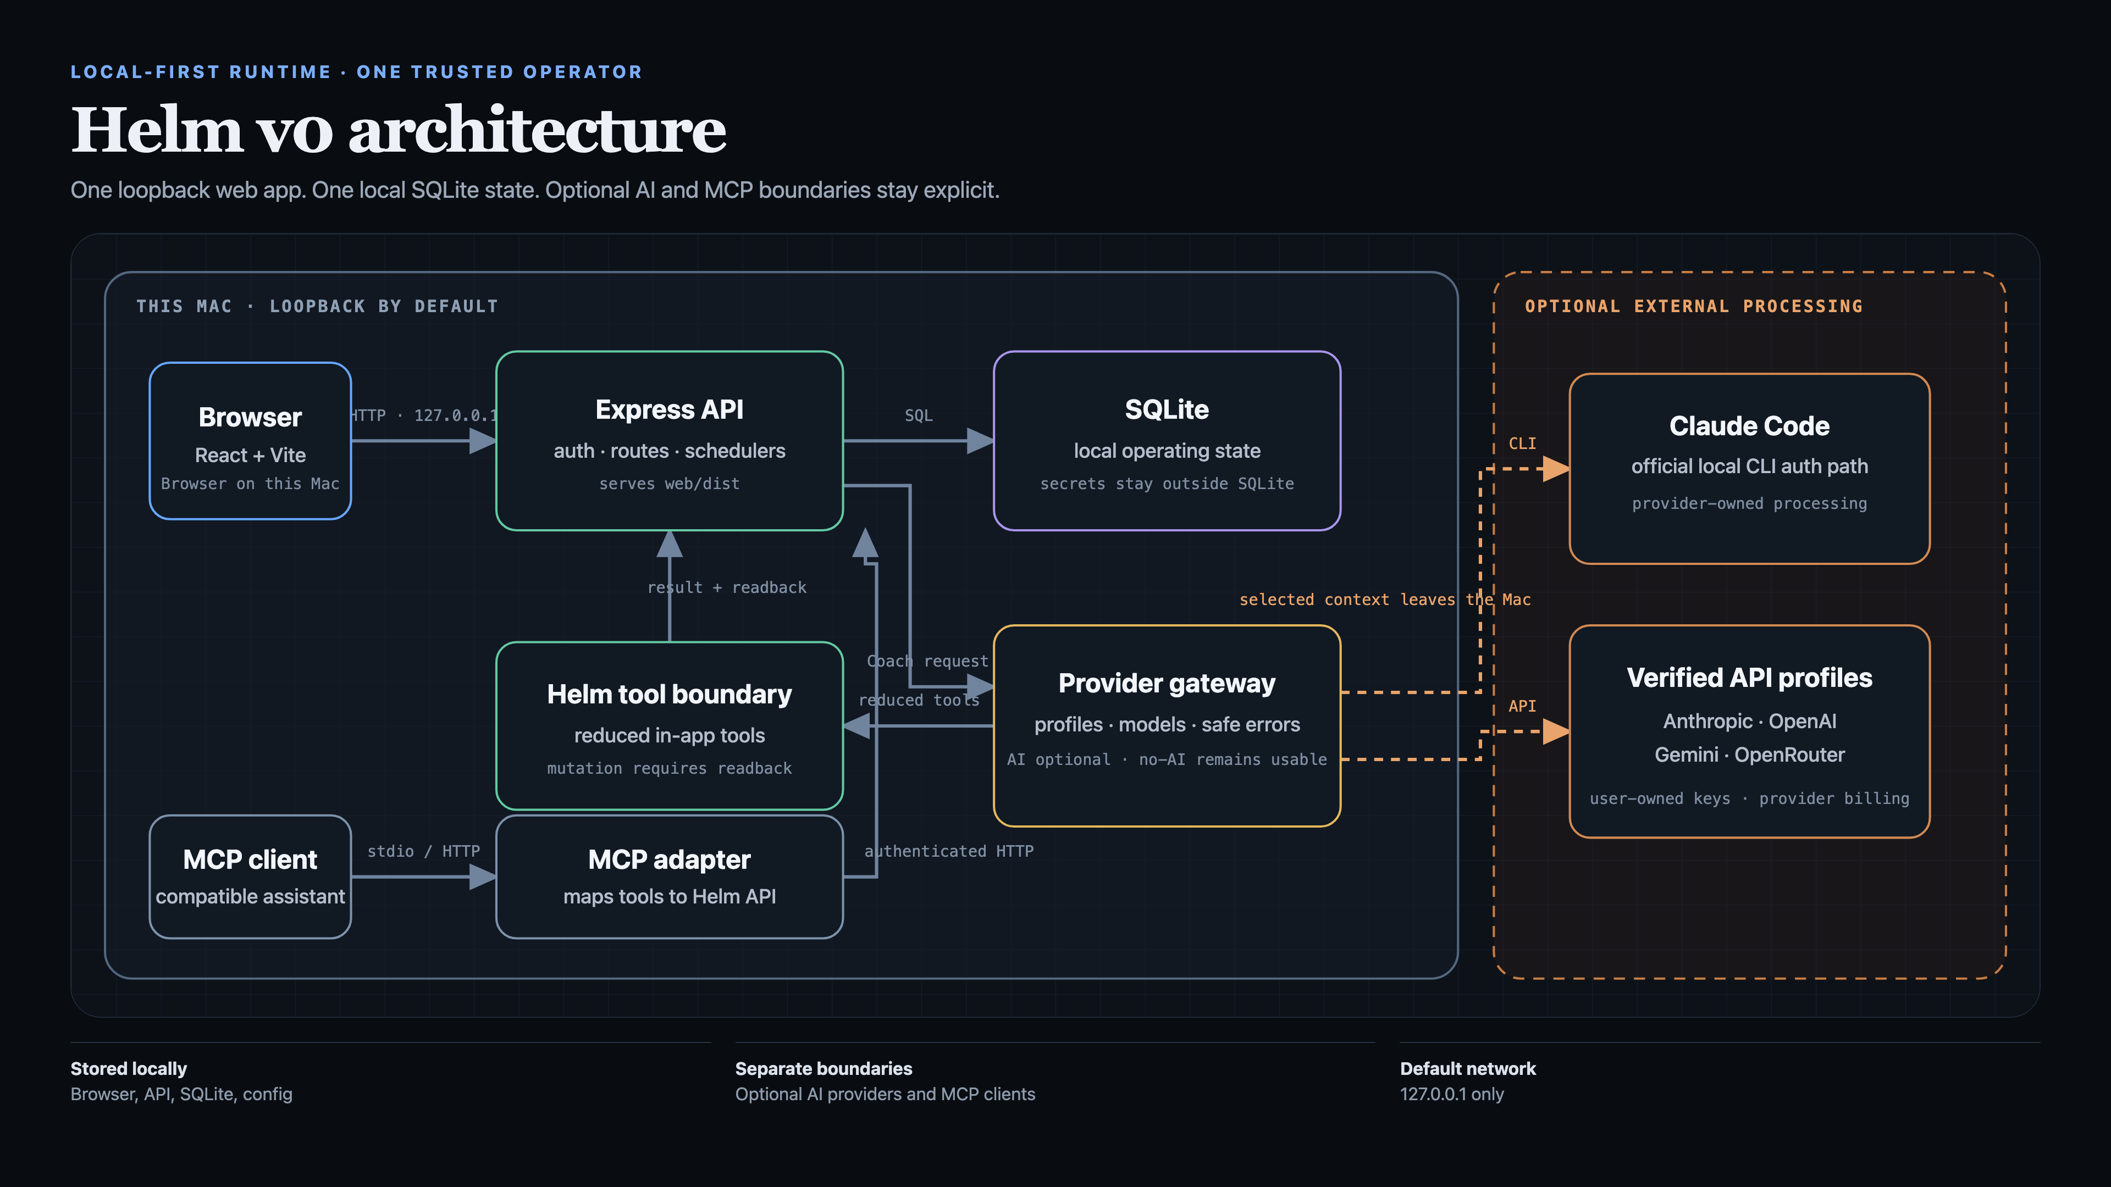Click 'React + Vite' text

click(x=250, y=454)
